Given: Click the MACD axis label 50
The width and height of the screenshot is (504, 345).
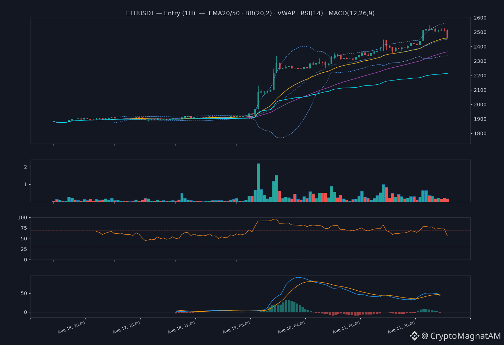Looking at the screenshot, I should 24,294.
